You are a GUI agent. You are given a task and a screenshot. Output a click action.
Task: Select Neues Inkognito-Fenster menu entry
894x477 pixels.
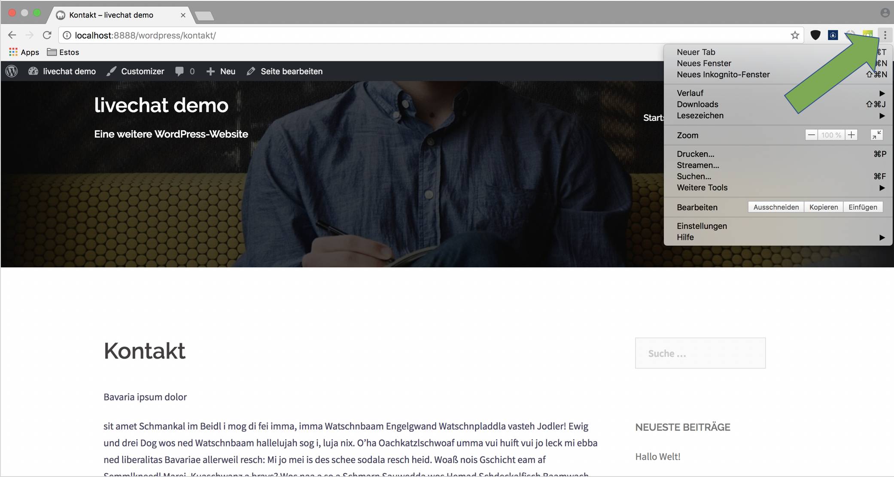tap(723, 75)
